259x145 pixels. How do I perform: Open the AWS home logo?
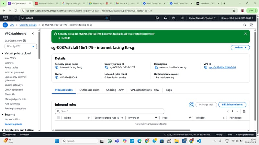[6, 18]
